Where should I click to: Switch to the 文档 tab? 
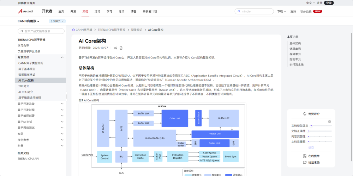pyautogui.click(x=85, y=12)
